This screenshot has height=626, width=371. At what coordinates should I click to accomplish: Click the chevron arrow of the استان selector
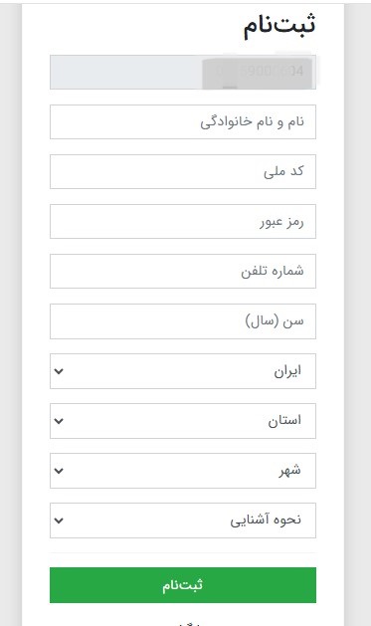(x=59, y=421)
